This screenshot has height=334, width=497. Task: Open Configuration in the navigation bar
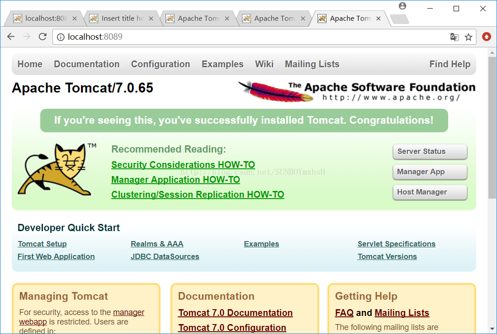[x=161, y=64]
